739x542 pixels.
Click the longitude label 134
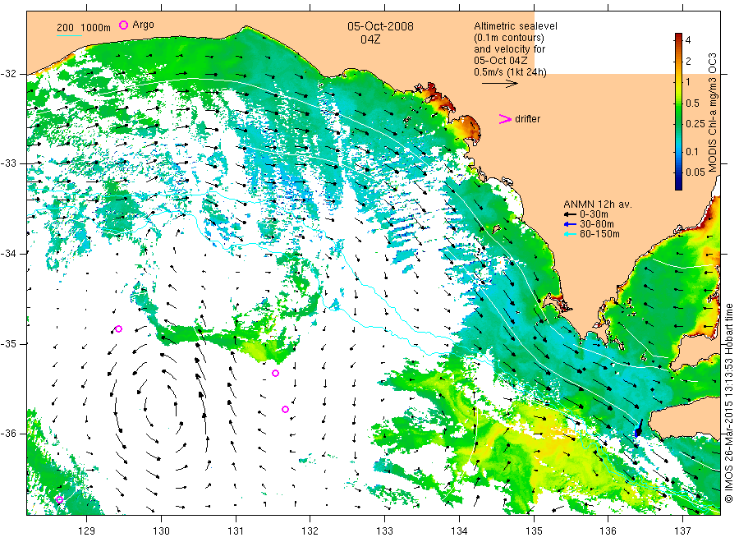[x=459, y=531]
